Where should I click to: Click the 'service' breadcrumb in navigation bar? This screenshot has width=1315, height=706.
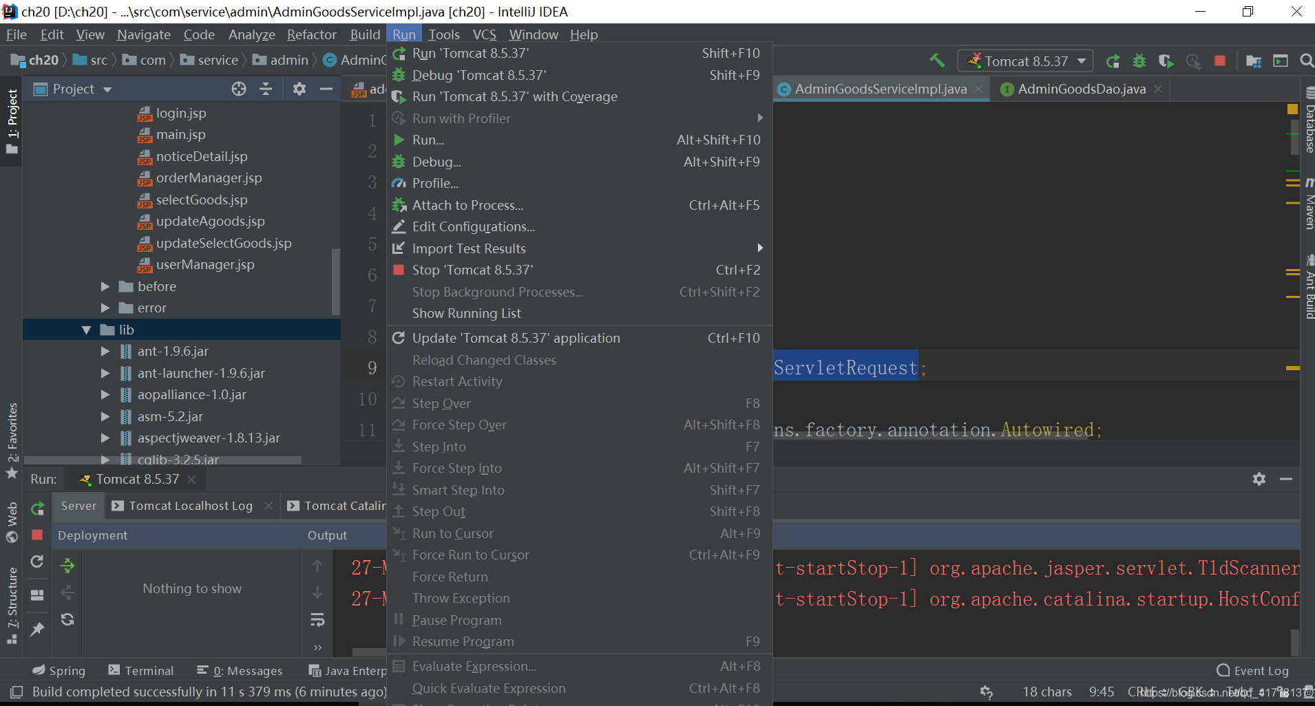coord(209,61)
